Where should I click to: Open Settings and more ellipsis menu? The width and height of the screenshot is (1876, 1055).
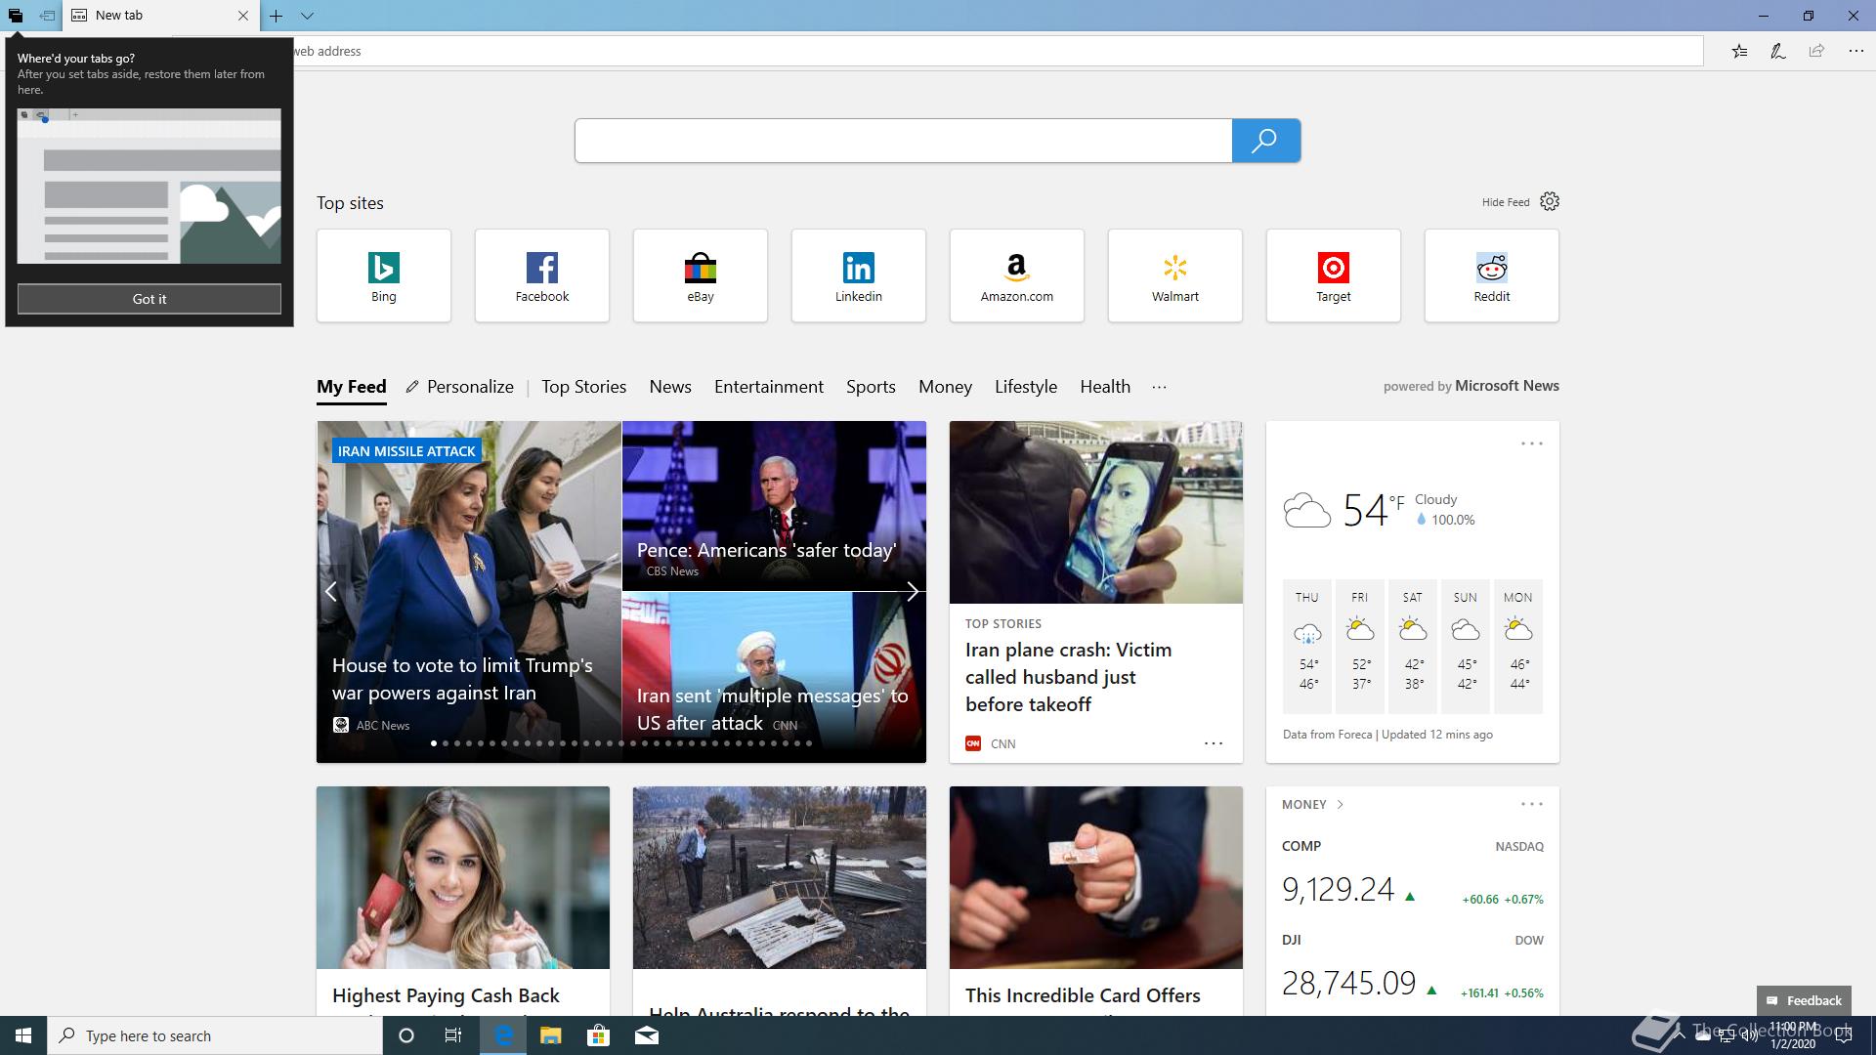tap(1855, 51)
